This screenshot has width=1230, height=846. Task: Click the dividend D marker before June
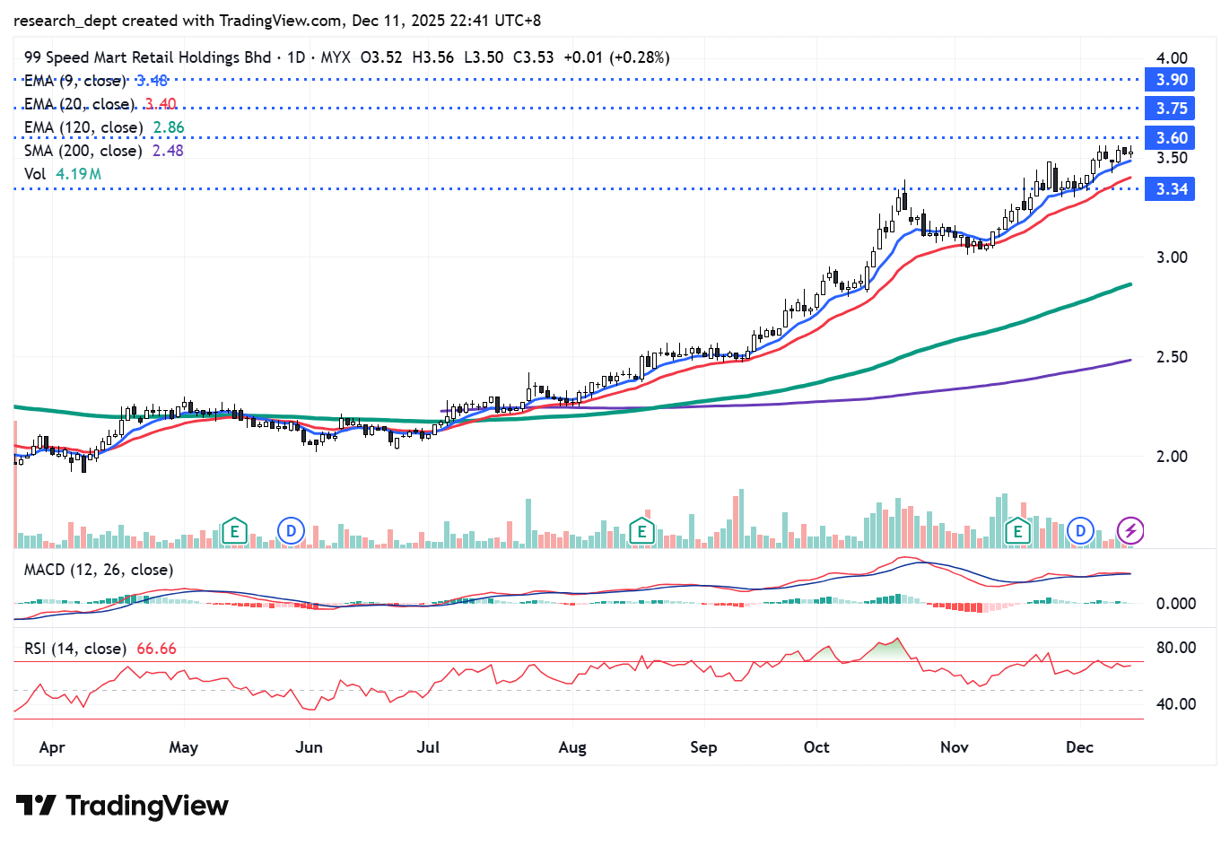tap(291, 531)
